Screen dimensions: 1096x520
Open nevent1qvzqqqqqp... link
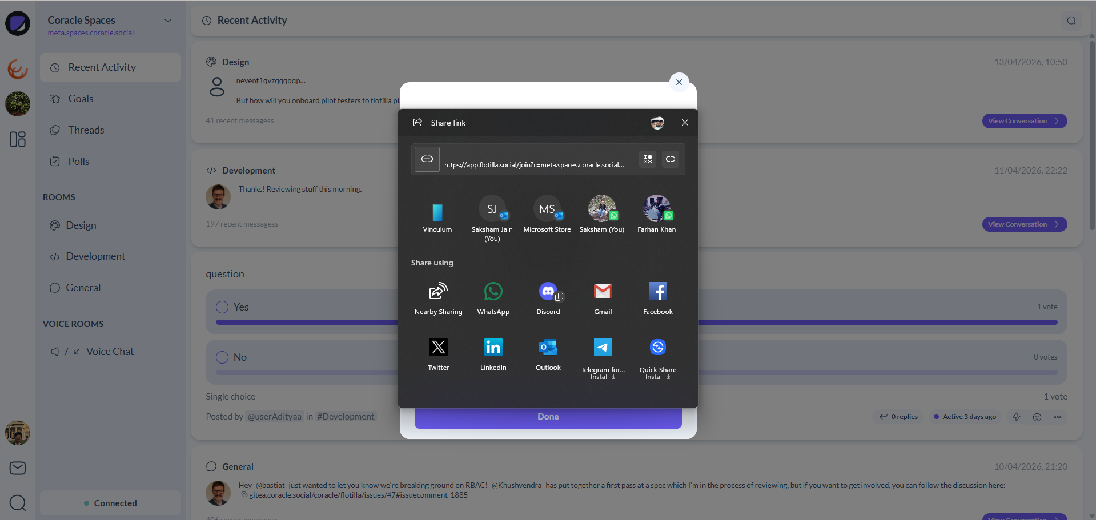271,81
